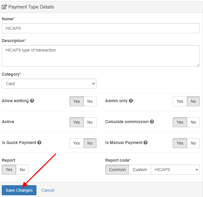Set Active to No
The height and width of the screenshot is (197, 203).
(x=90, y=122)
